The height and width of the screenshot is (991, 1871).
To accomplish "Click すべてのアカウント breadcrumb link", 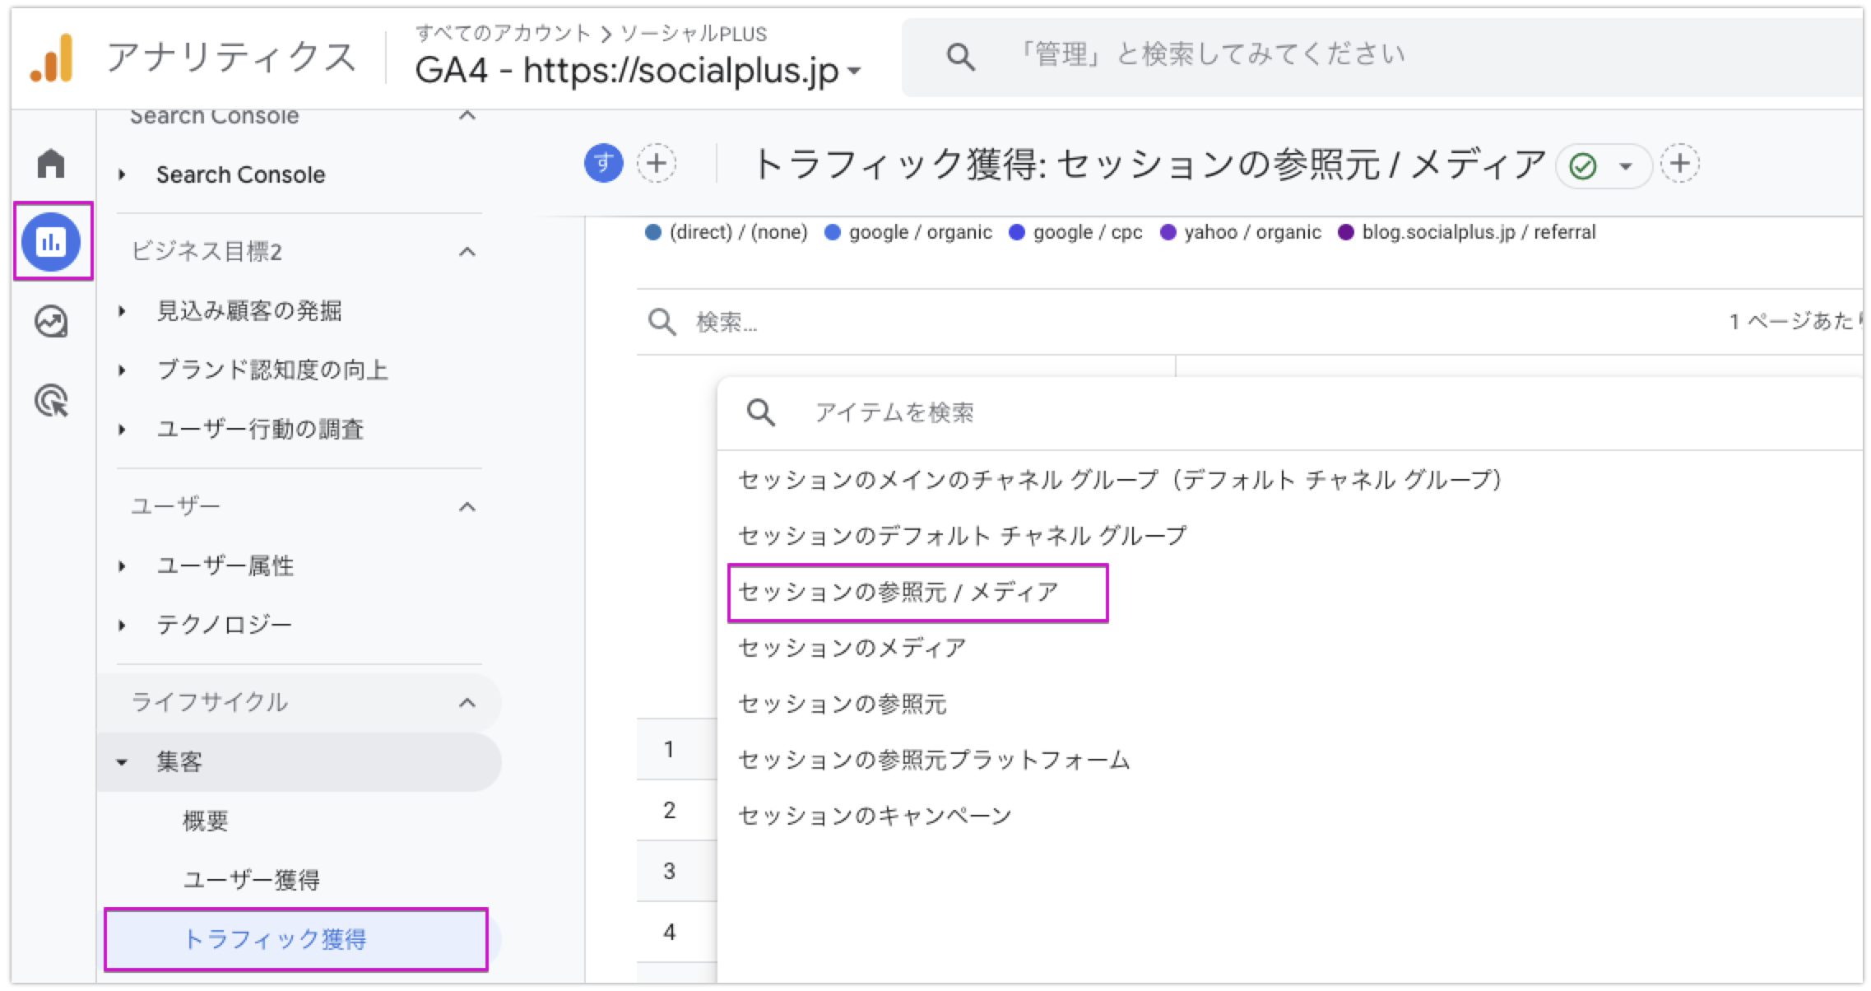I will point(503,34).
